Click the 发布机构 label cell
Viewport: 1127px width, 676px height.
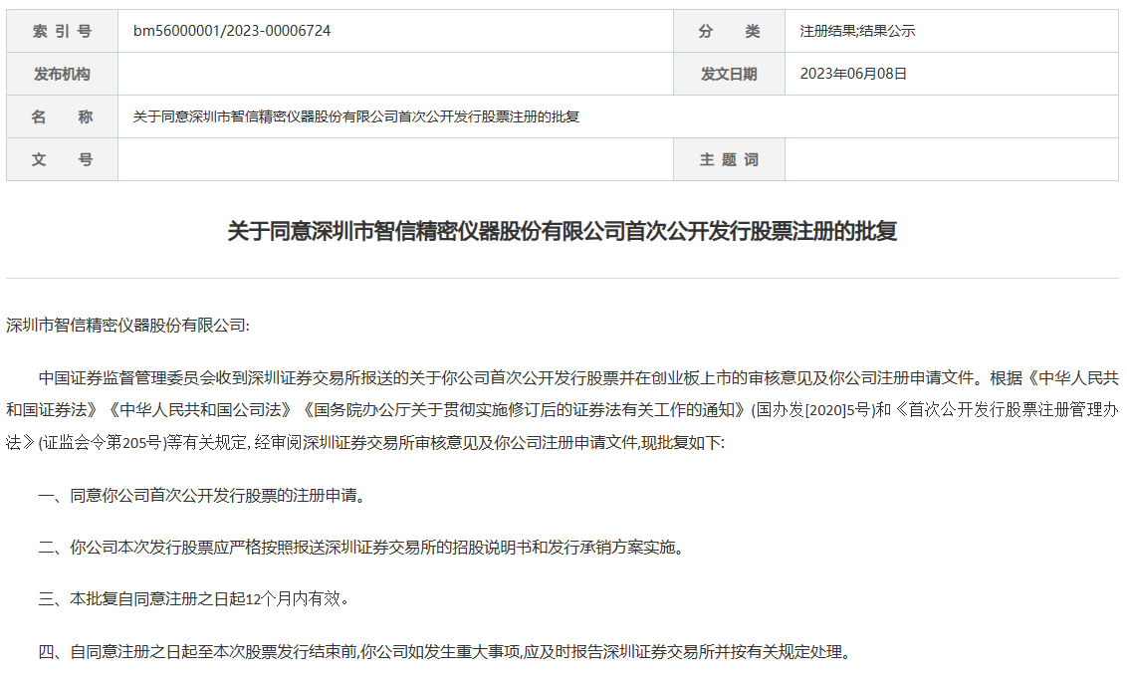62,74
